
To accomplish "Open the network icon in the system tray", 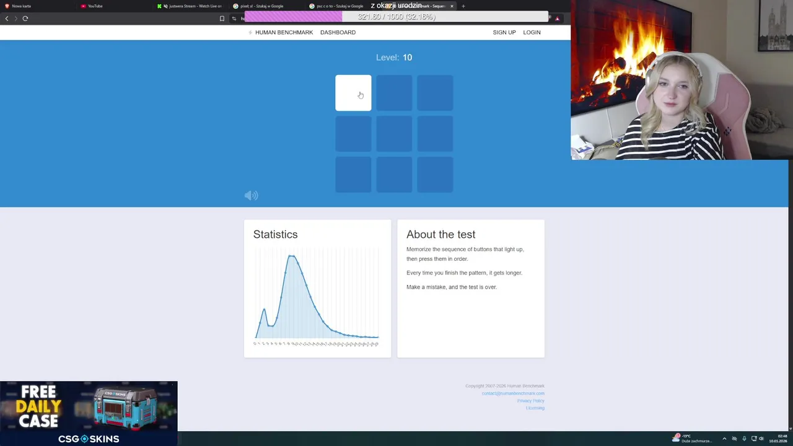I will (x=753, y=439).
